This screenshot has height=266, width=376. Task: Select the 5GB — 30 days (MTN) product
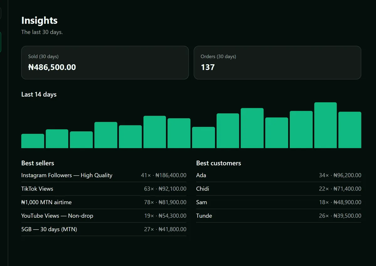(x=49, y=229)
